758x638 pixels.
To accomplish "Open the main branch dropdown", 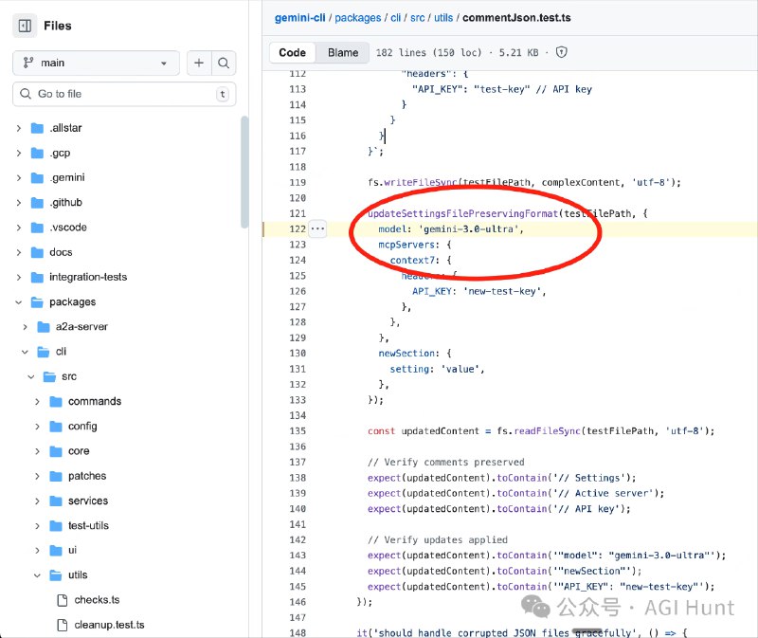I will click(96, 63).
